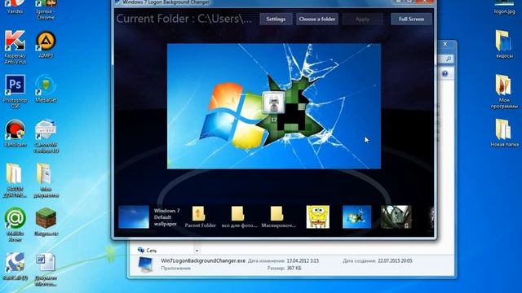Screen dimensions: 522x293
Task: Click the user avatar in preview
Action: (273, 103)
